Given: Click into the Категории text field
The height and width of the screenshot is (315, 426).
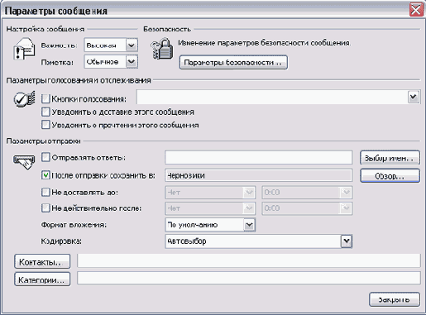Looking at the screenshot, I should [x=249, y=279].
